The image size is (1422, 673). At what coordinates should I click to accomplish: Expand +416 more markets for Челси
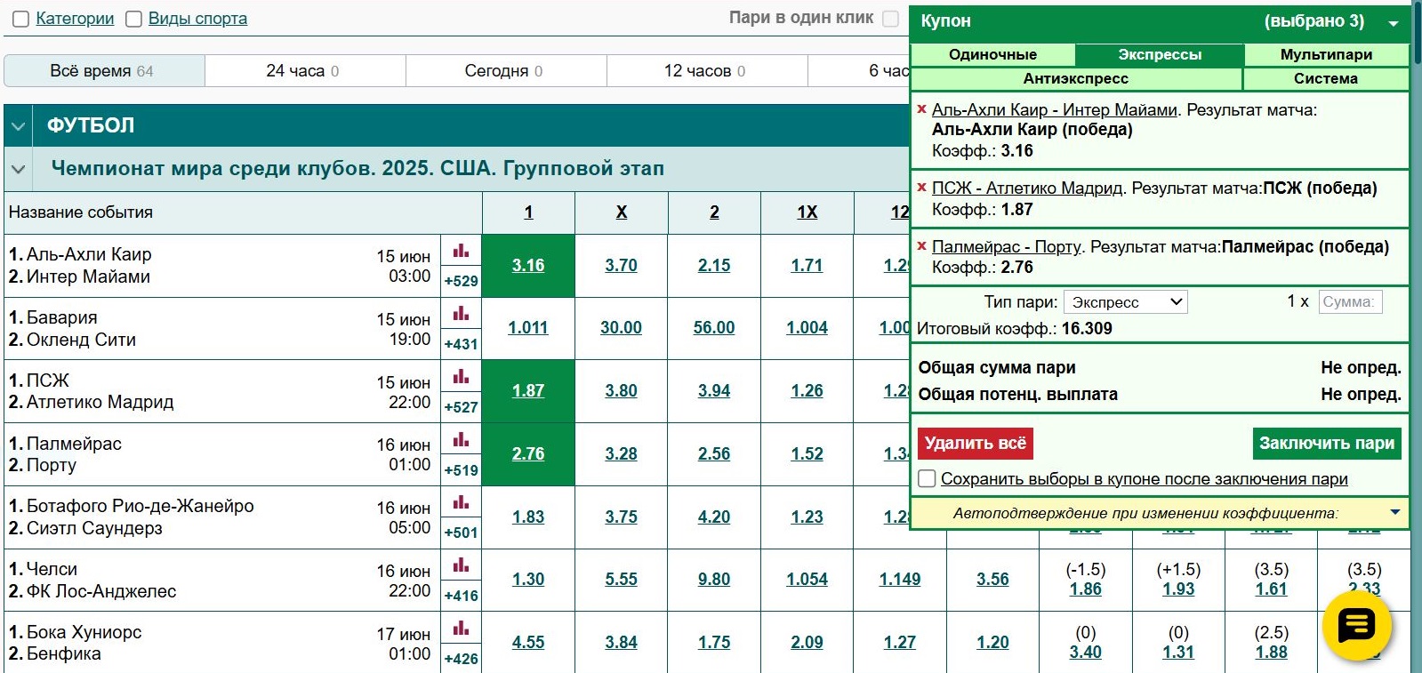(461, 596)
